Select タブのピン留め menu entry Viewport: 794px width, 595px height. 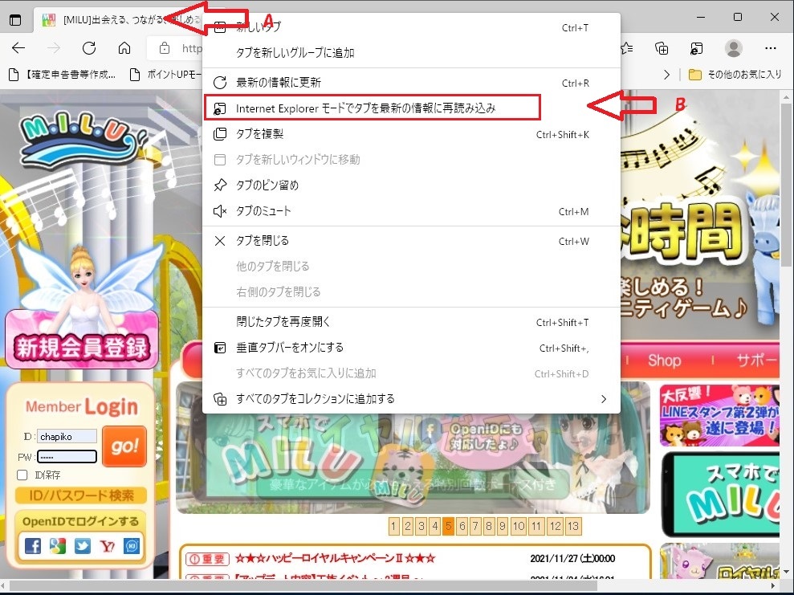[x=411, y=185]
